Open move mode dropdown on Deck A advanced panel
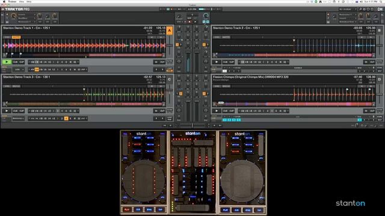 [19, 70]
